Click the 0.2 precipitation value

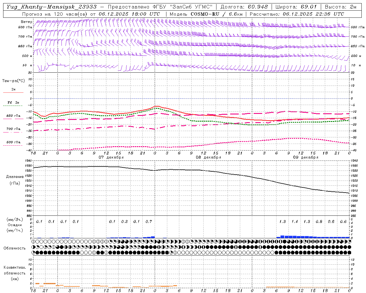click(x=124, y=222)
